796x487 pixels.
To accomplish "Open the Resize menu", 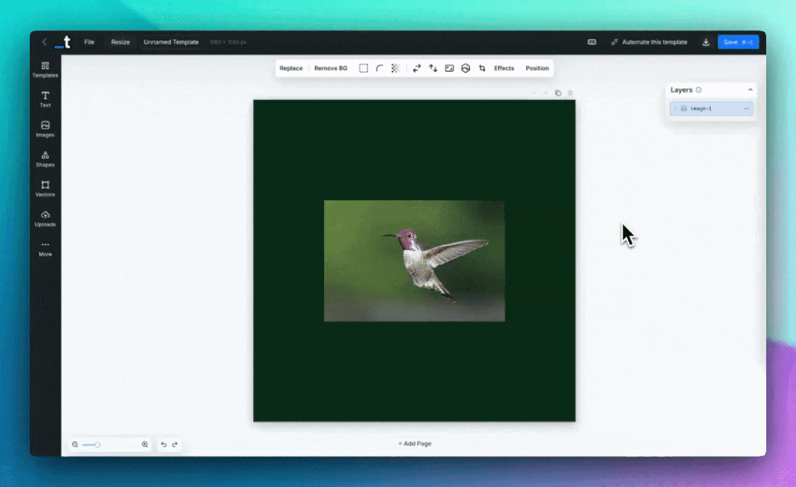I will [x=120, y=42].
